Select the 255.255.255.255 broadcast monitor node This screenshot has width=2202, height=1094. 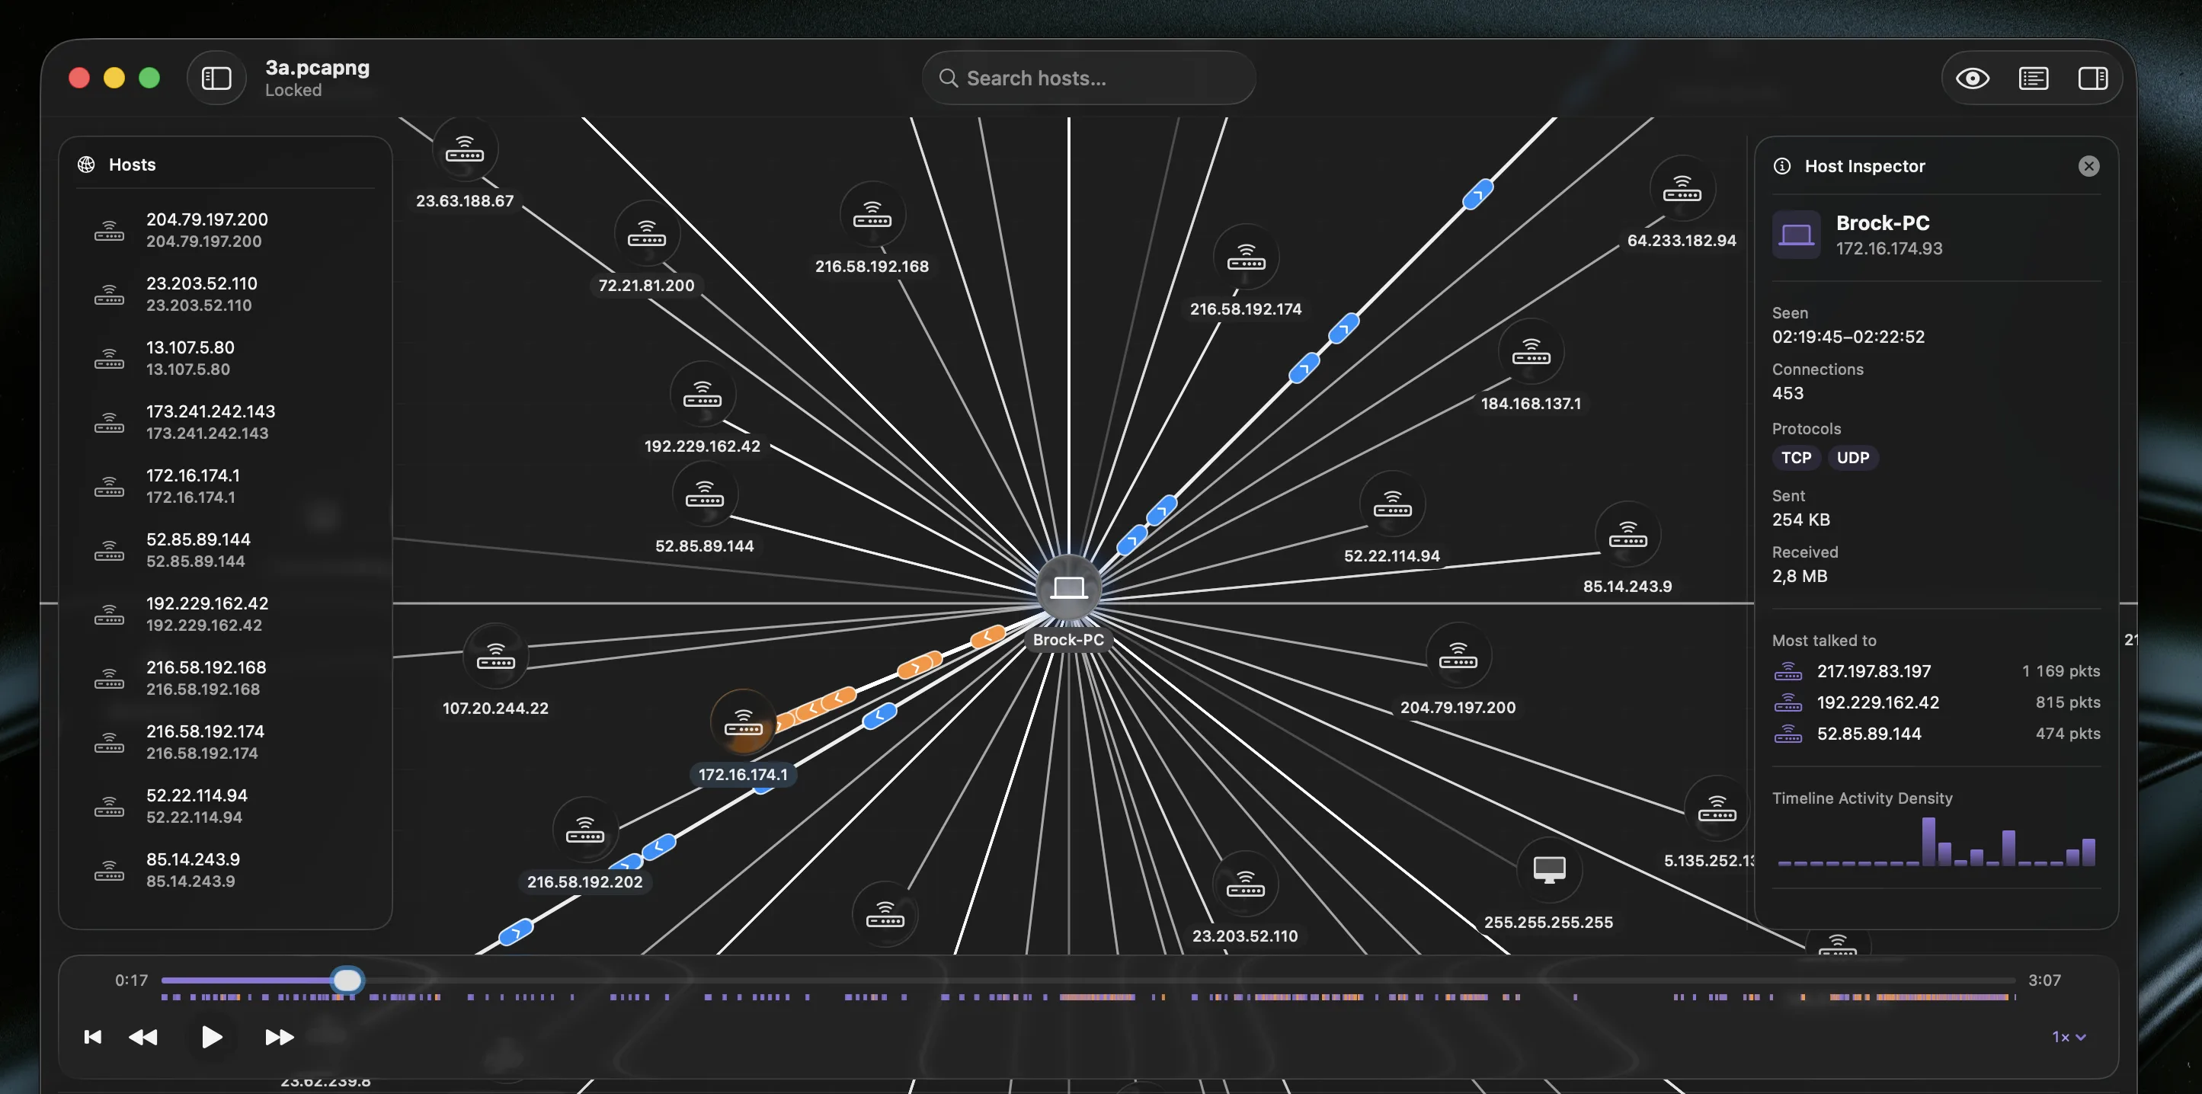tap(1549, 870)
